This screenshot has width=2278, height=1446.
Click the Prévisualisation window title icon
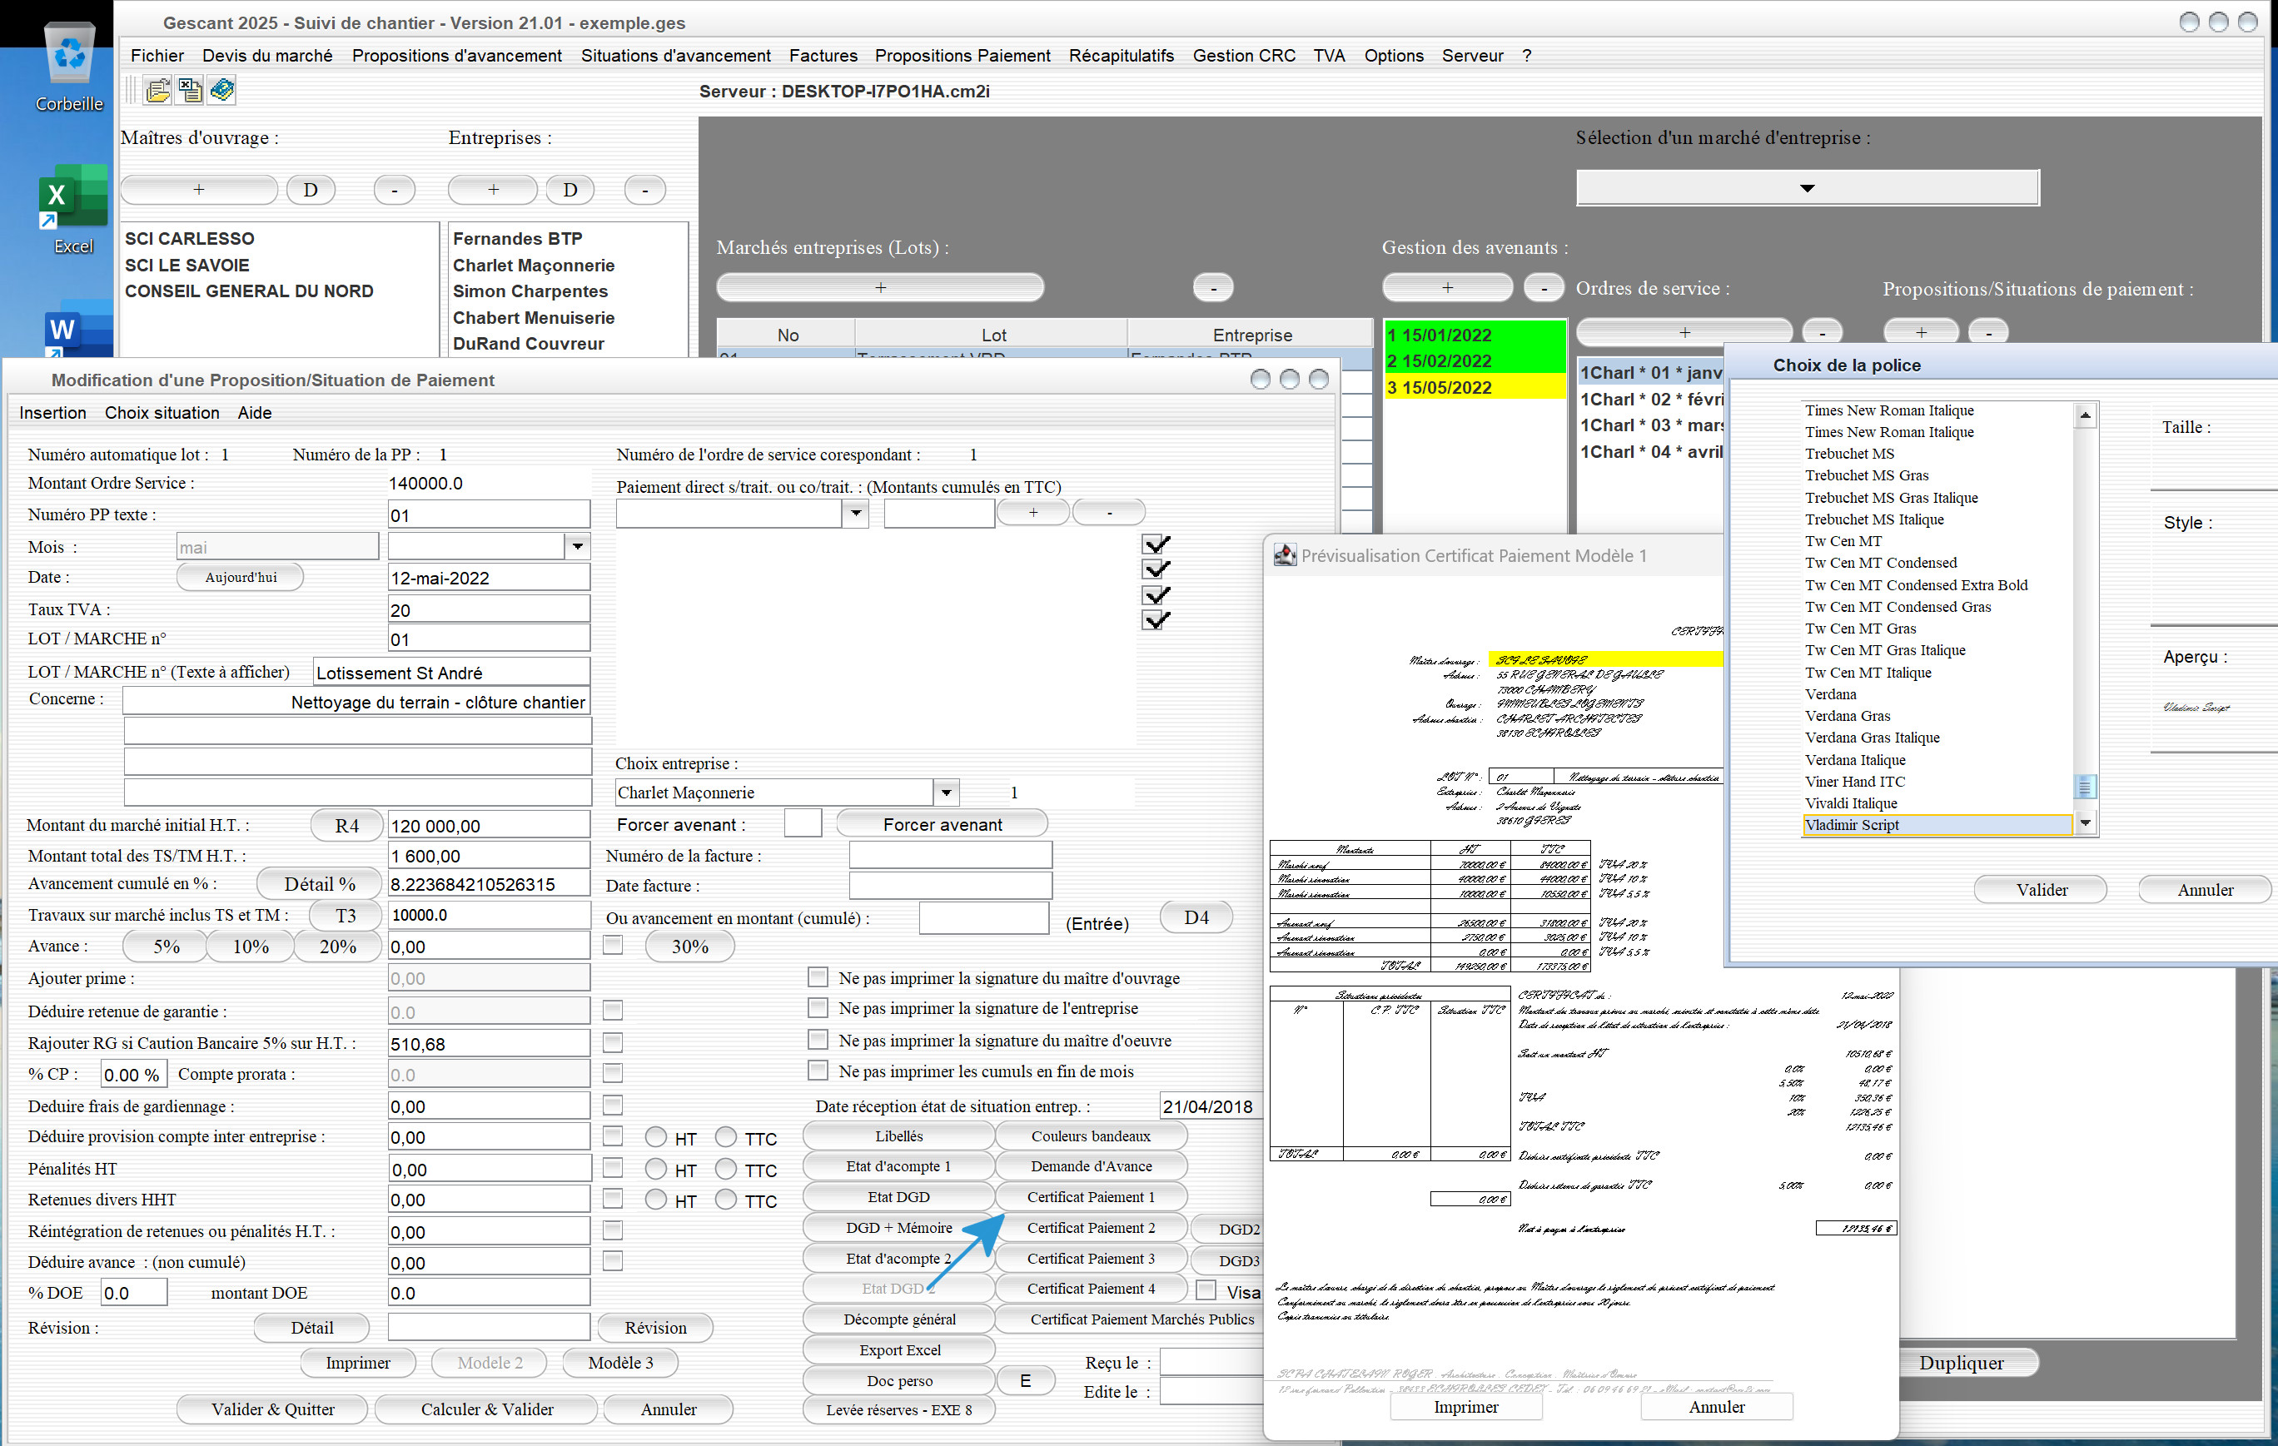(x=1284, y=555)
